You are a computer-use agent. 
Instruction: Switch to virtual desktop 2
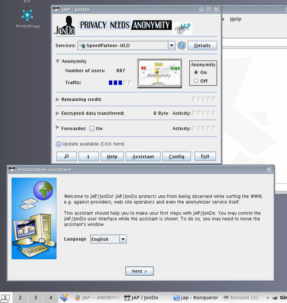pyautogui.click(x=20, y=298)
